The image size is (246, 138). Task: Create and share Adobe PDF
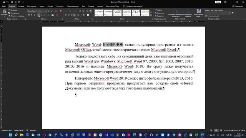[x=176, y=13]
